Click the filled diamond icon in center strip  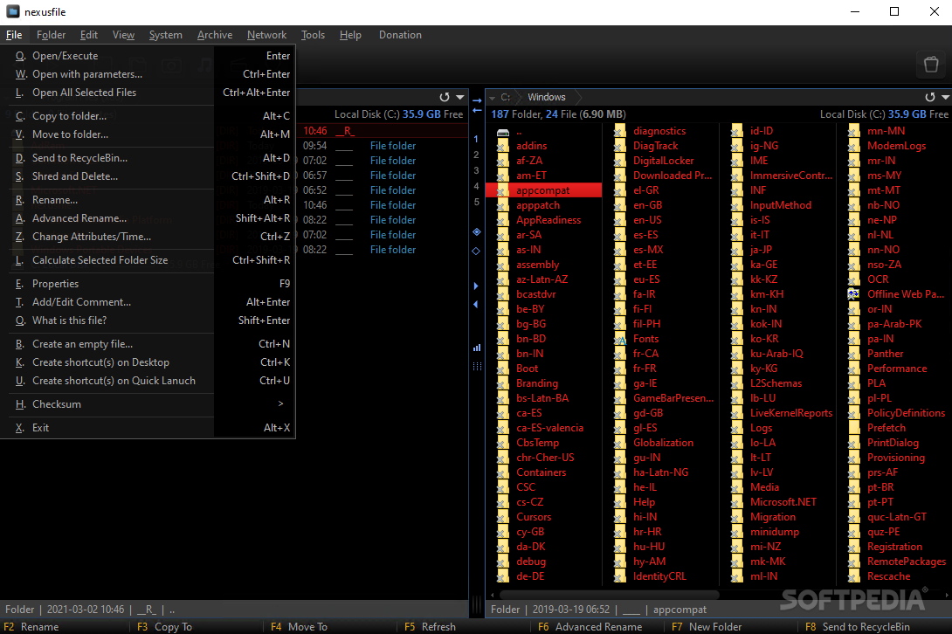(x=477, y=231)
